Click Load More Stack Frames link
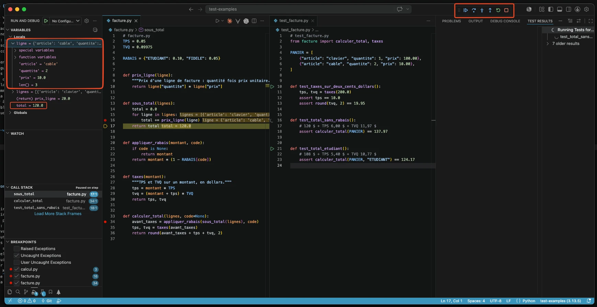 tap(58, 214)
